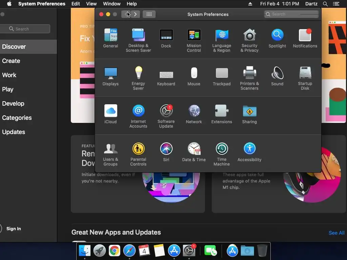
Task: Open Language & Region preferences
Action: pyautogui.click(x=222, y=40)
